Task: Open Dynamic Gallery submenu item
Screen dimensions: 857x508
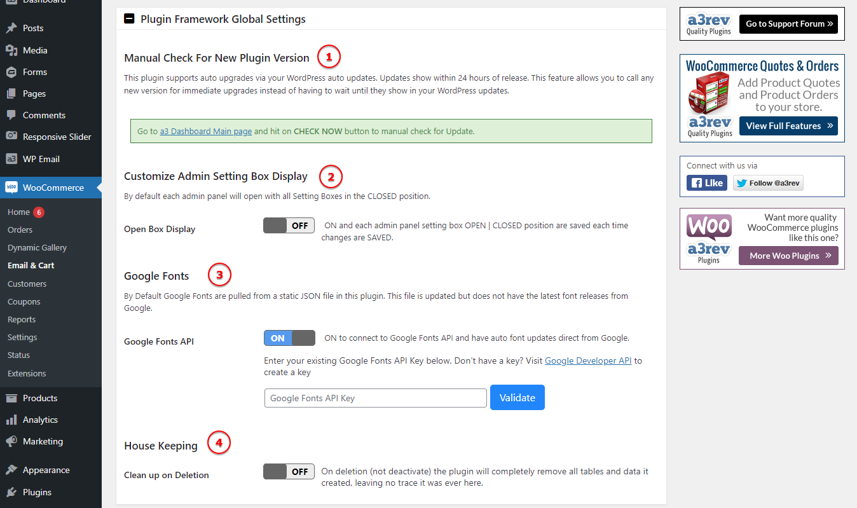Action: point(37,247)
